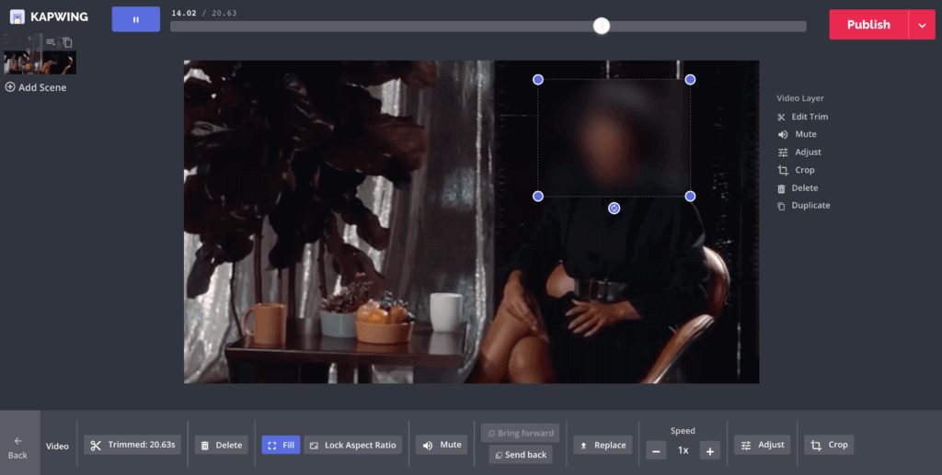Viewport: 942px width, 475px height.
Task: Mute the layer from right sidebar
Action: click(x=798, y=134)
